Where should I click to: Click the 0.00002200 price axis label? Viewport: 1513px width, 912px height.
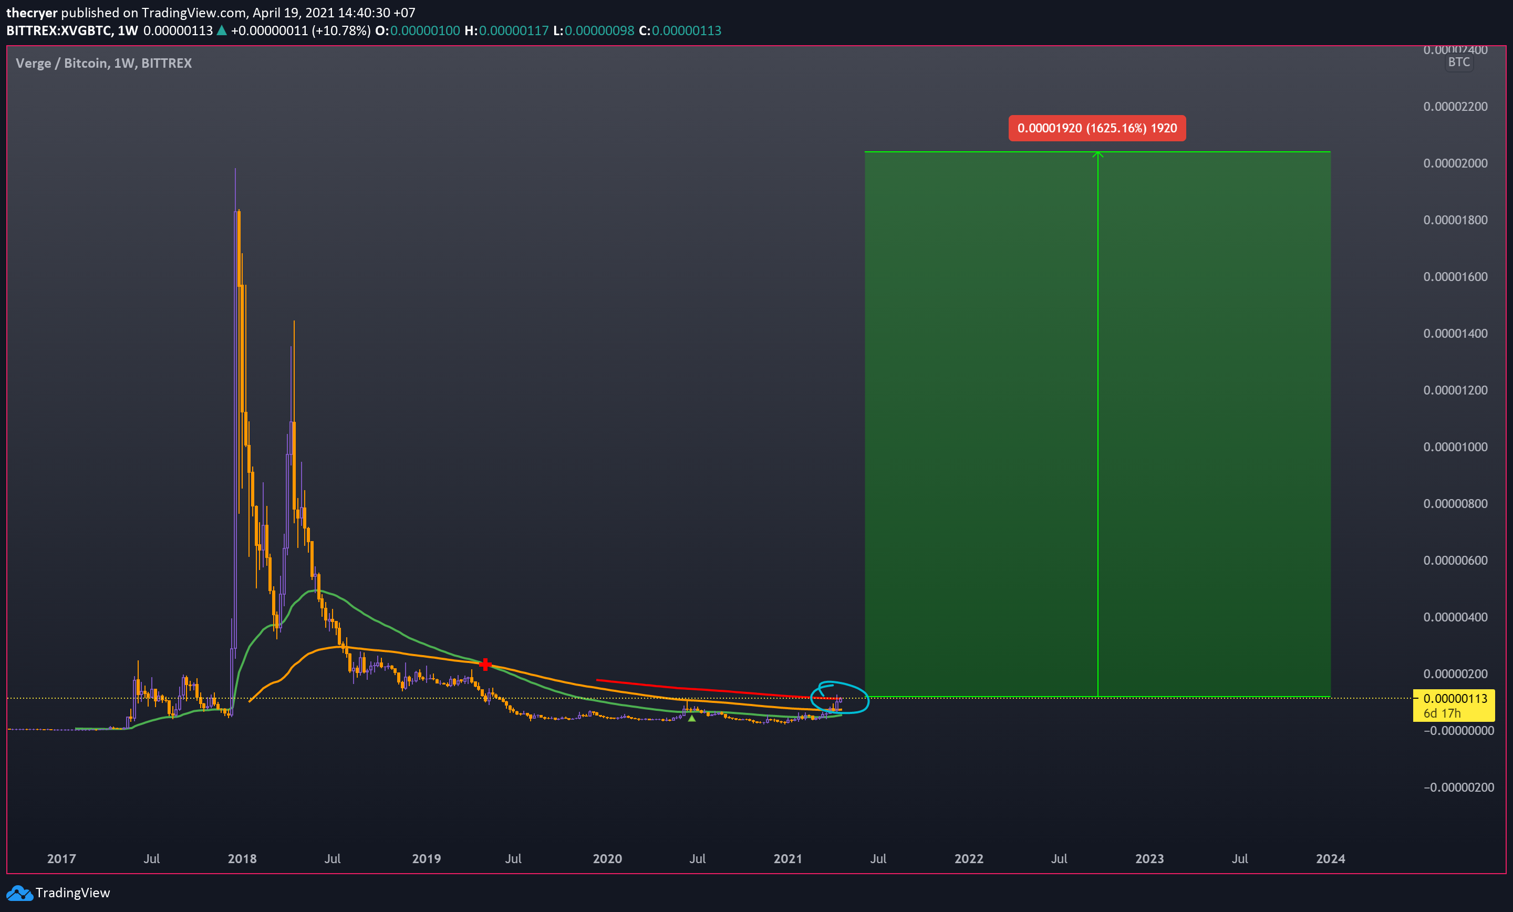[1455, 107]
